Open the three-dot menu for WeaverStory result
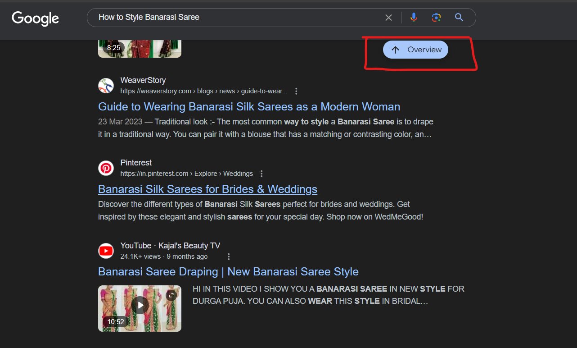The image size is (577, 348). click(296, 91)
